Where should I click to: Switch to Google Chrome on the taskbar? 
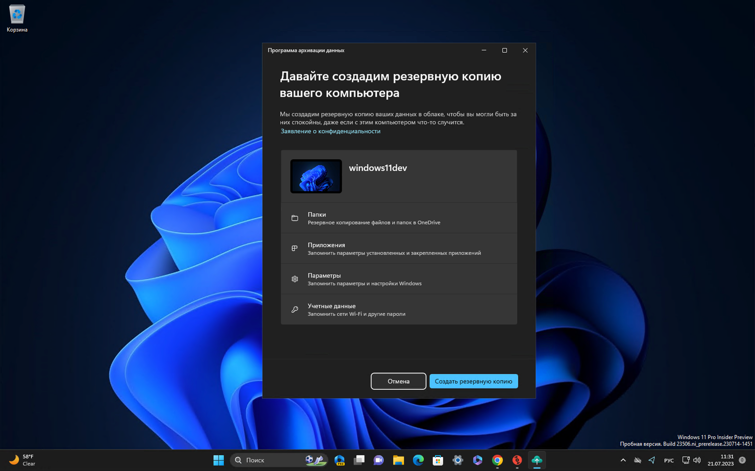click(x=497, y=460)
